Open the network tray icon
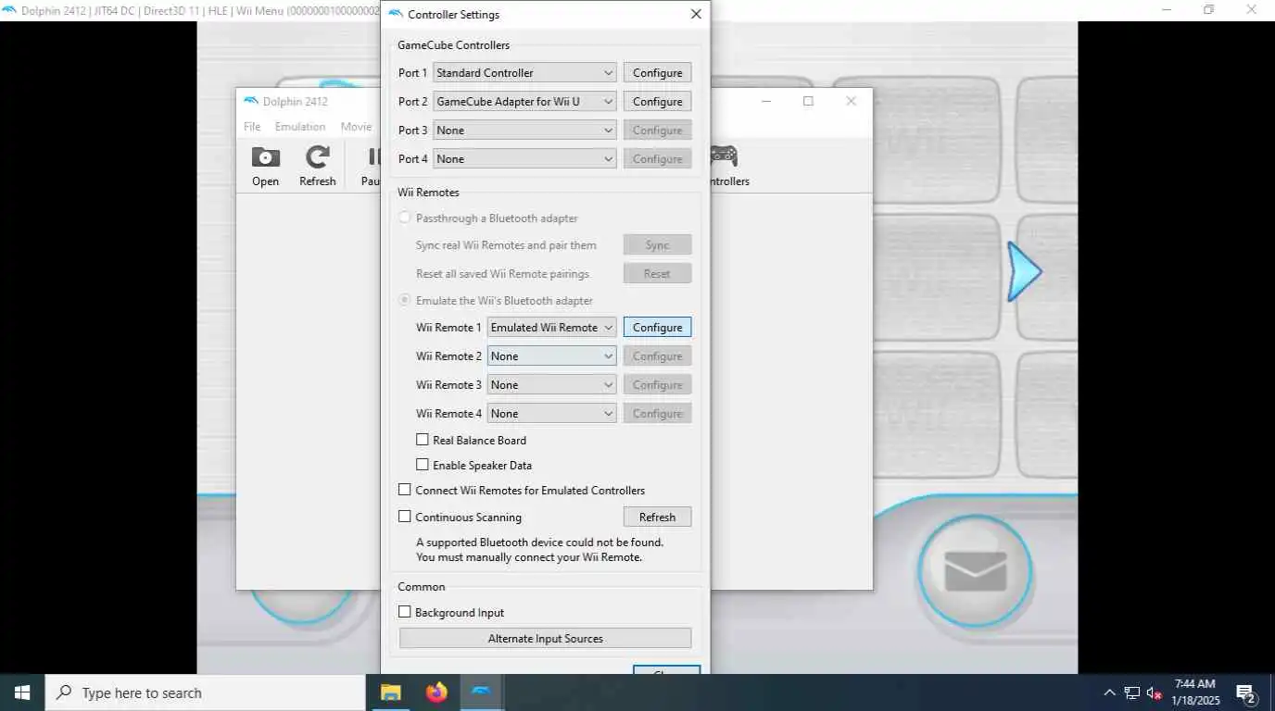The height and width of the screenshot is (711, 1275). coord(1131,692)
